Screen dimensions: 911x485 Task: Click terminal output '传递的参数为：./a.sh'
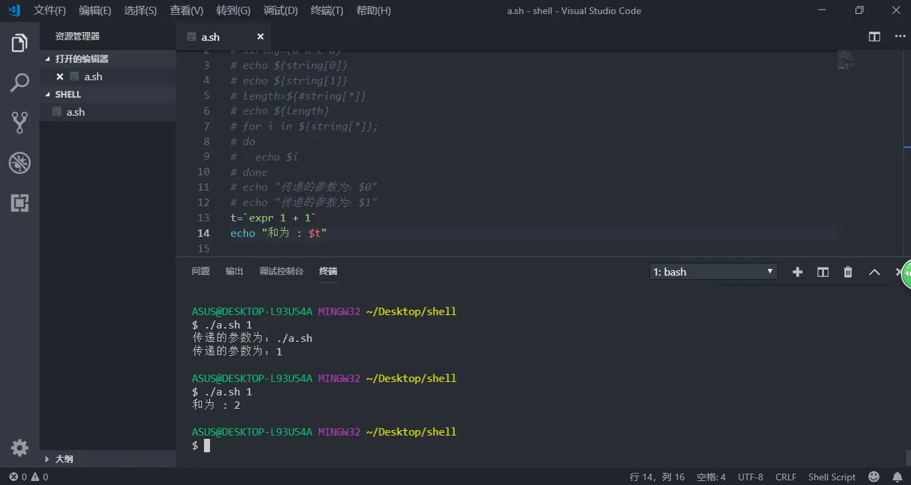252,338
